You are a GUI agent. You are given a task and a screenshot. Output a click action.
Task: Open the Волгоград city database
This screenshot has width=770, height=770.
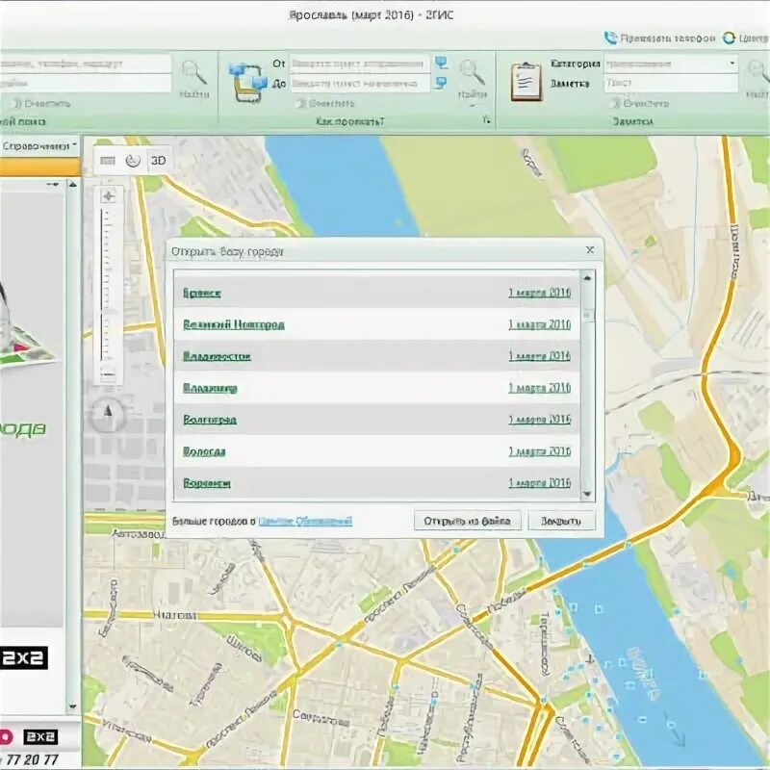(x=210, y=420)
